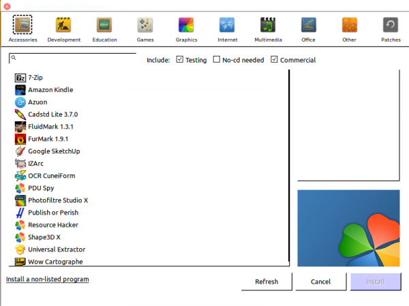
Task: Open the Other category icon
Action: point(350,25)
